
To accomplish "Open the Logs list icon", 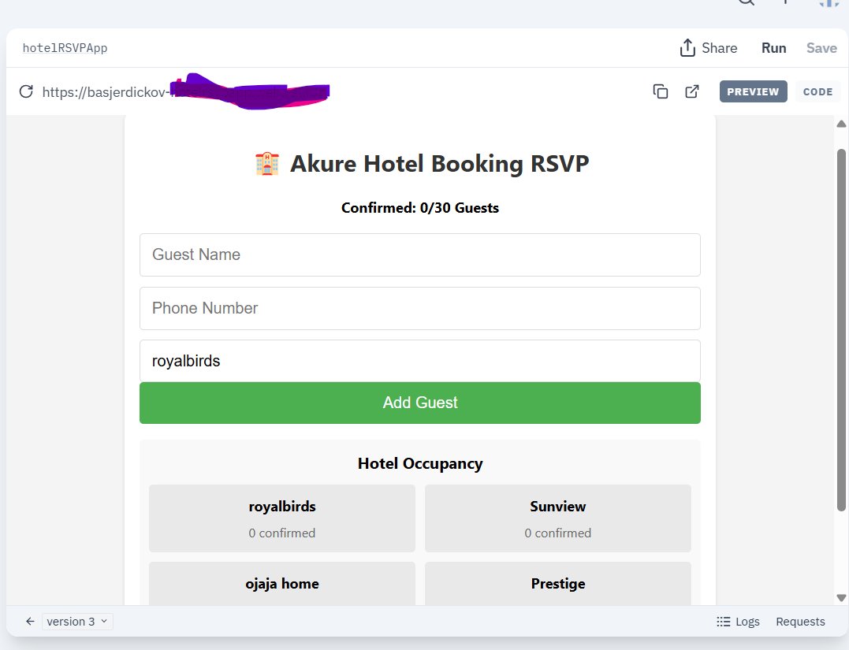I will coord(723,622).
